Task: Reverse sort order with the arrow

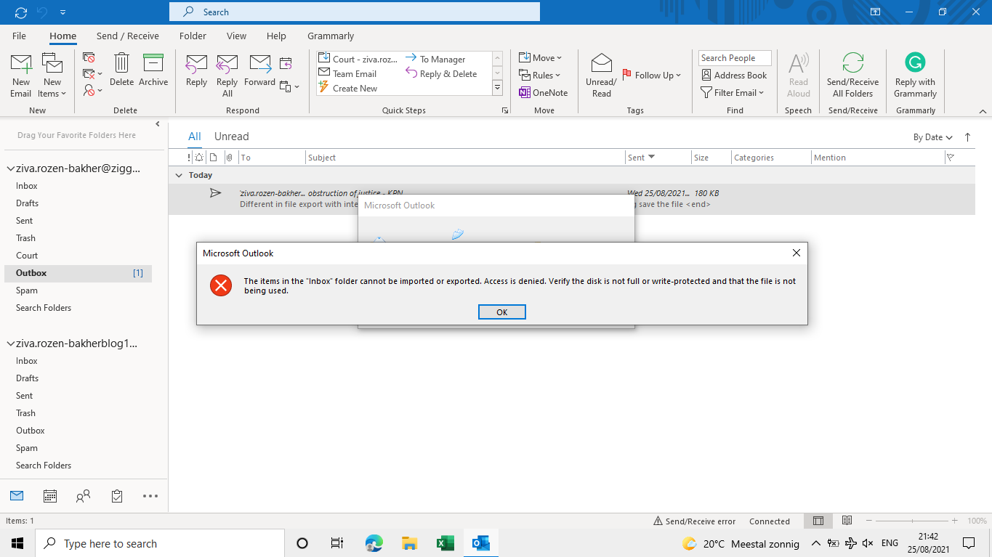Action: pyautogui.click(x=967, y=137)
